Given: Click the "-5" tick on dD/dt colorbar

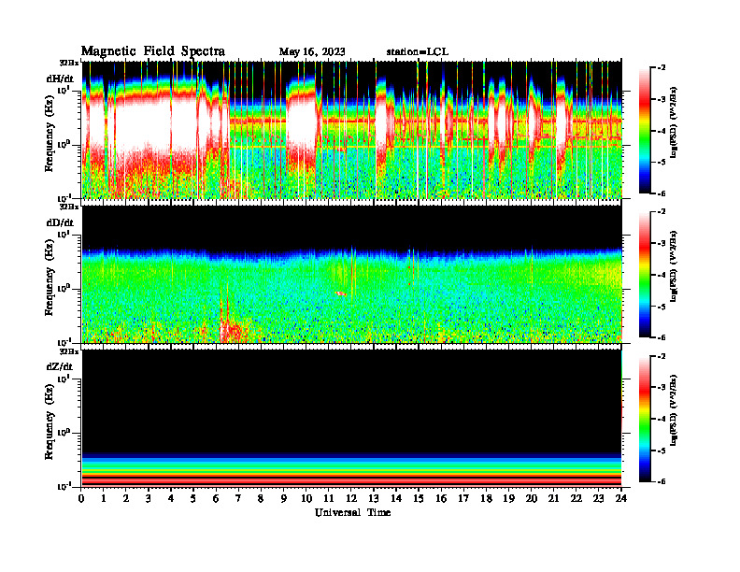Looking at the screenshot, I should point(662,307).
